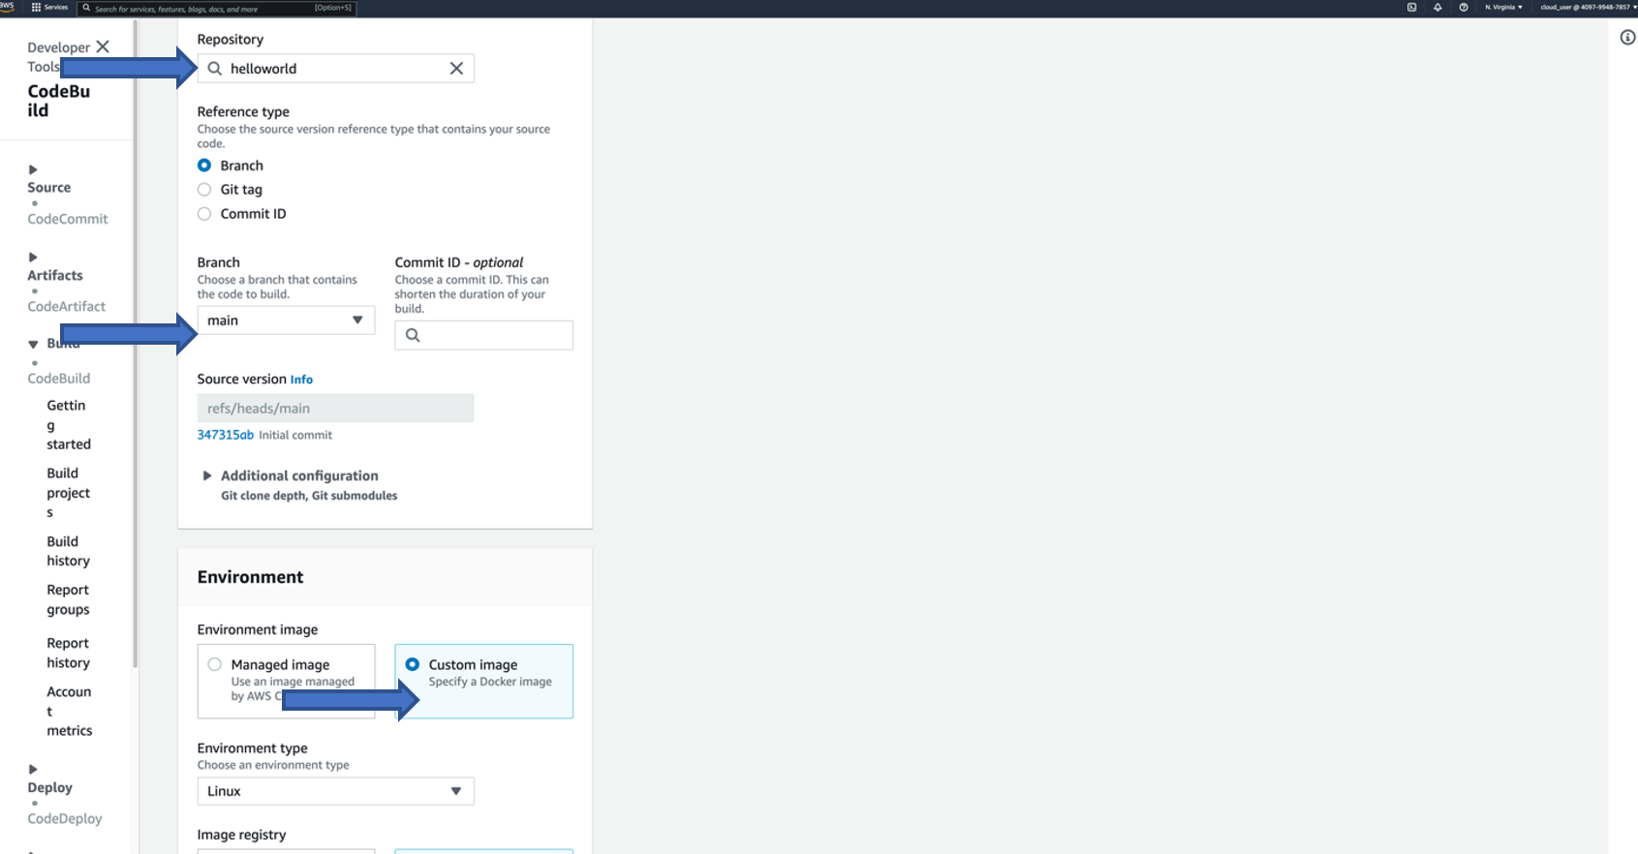Clear the helloworld repository field
This screenshot has width=1638, height=854.
pos(456,69)
